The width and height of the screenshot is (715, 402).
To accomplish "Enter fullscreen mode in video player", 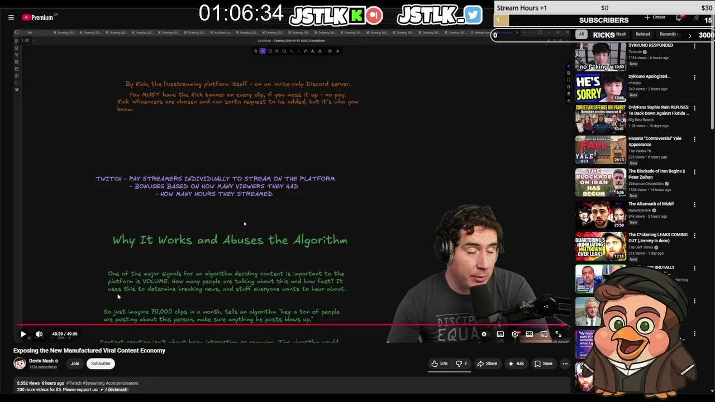I will point(559,334).
